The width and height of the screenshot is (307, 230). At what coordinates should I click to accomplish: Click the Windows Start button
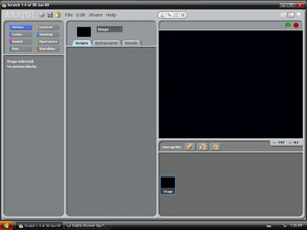tap(6, 226)
